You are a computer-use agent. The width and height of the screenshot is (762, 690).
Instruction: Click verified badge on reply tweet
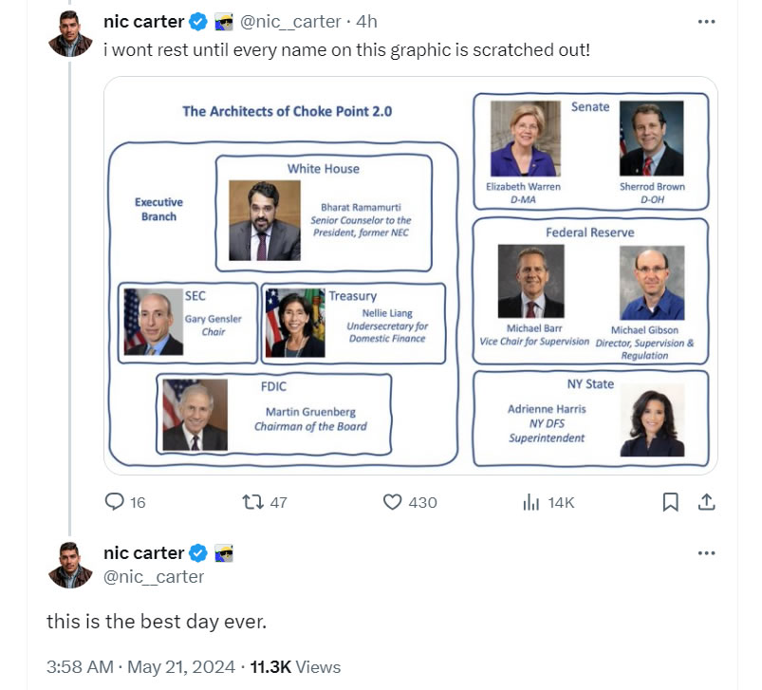[x=197, y=553]
